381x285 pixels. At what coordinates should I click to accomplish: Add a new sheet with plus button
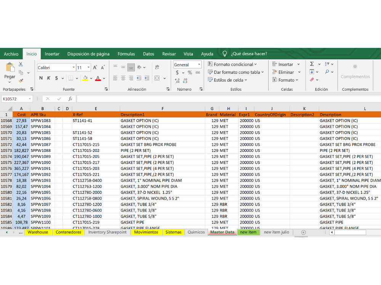304,233
